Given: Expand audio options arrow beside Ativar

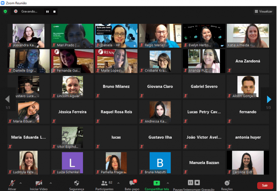Looking at the screenshot, I should (21, 183).
